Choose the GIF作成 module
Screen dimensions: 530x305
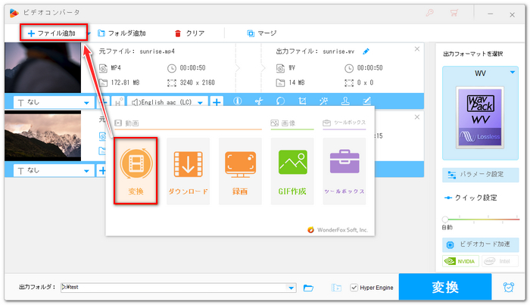click(x=292, y=171)
